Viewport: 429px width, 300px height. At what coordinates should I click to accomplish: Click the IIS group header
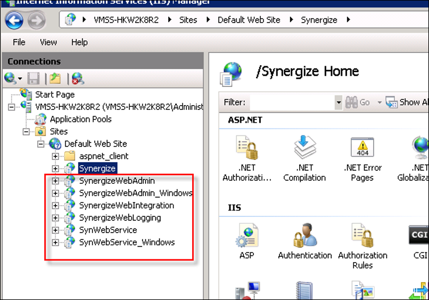tap(235, 208)
